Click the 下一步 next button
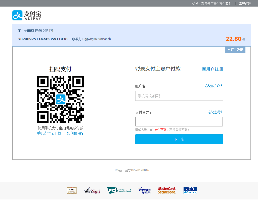This screenshot has height=204, width=258. coord(179,139)
